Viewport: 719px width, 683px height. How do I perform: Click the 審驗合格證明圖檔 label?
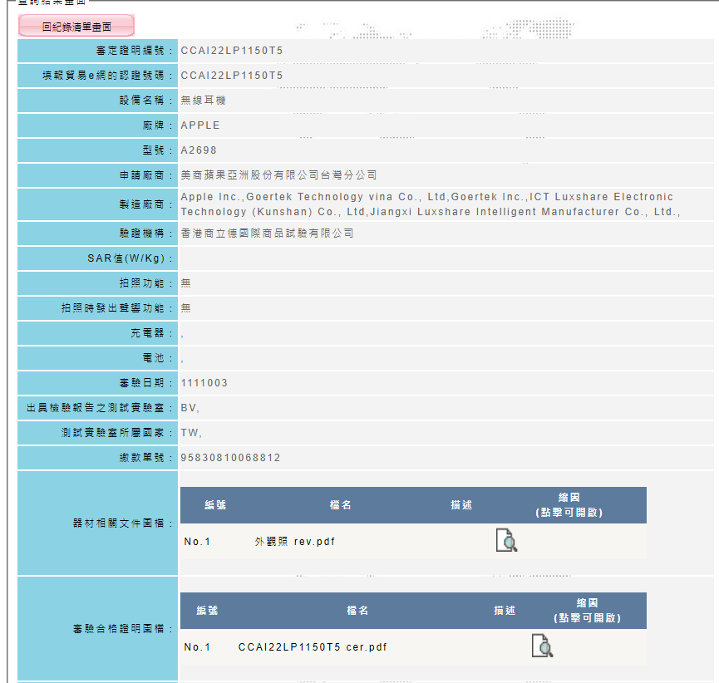point(123,628)
